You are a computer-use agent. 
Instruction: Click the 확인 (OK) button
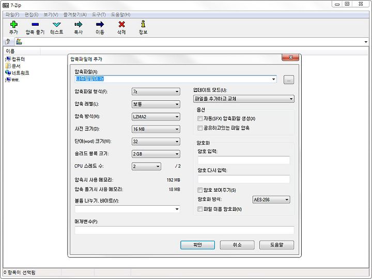click(197, 245)
